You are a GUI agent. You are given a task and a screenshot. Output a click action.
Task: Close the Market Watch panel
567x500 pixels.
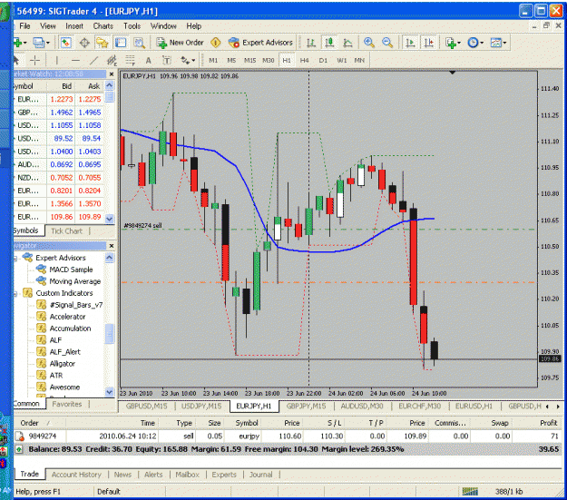(112, 74)
